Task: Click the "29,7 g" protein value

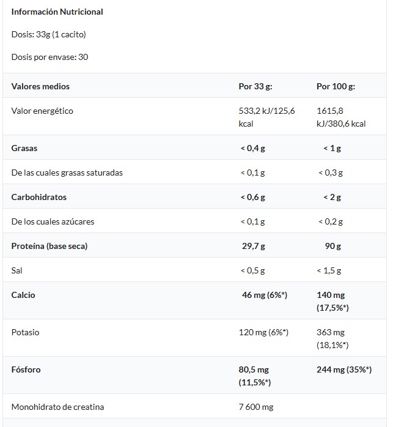Action: pos(254,246)
